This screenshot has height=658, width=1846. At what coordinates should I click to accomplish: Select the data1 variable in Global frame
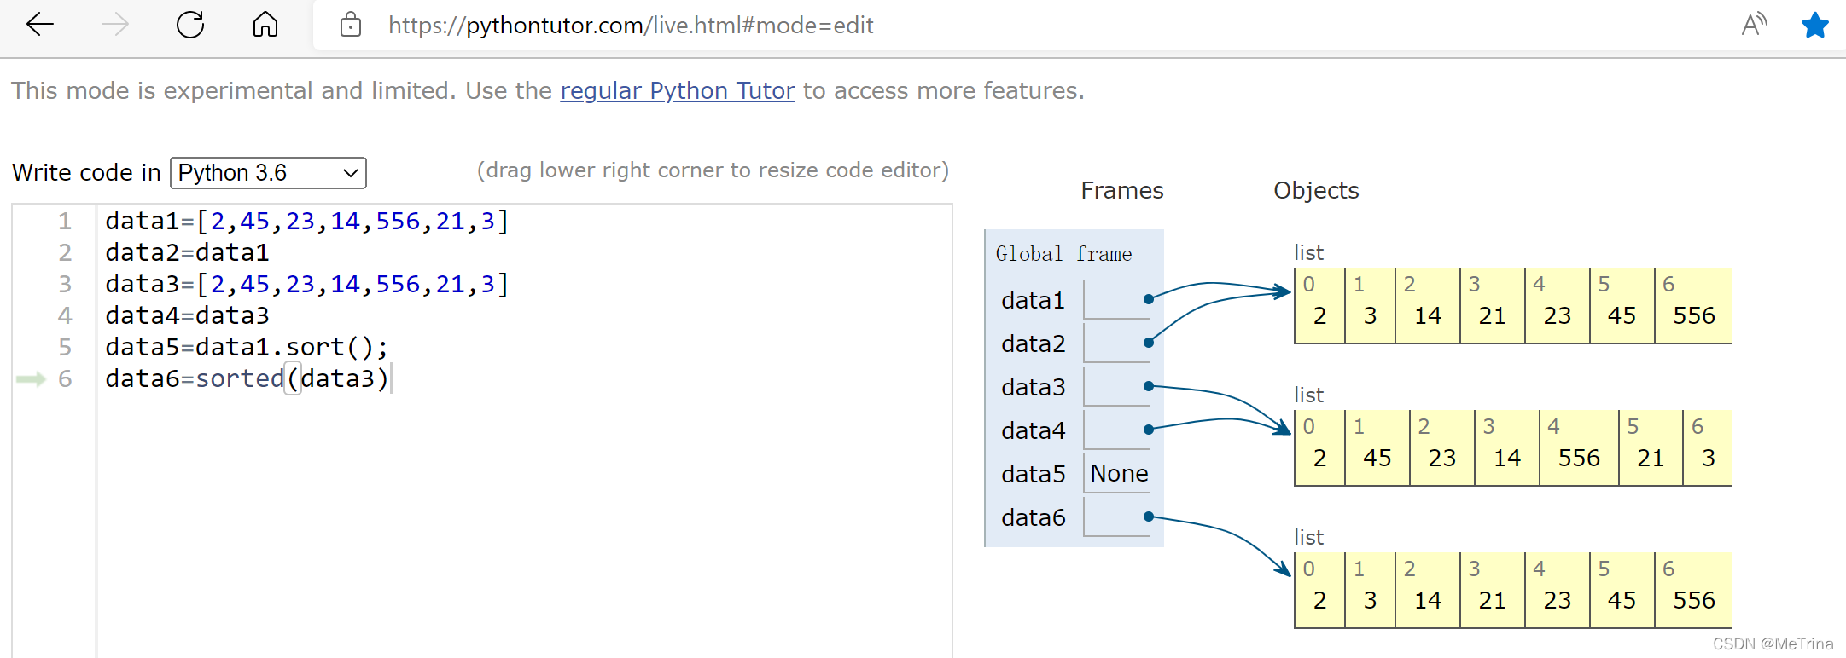click(x=1033, y=300)
